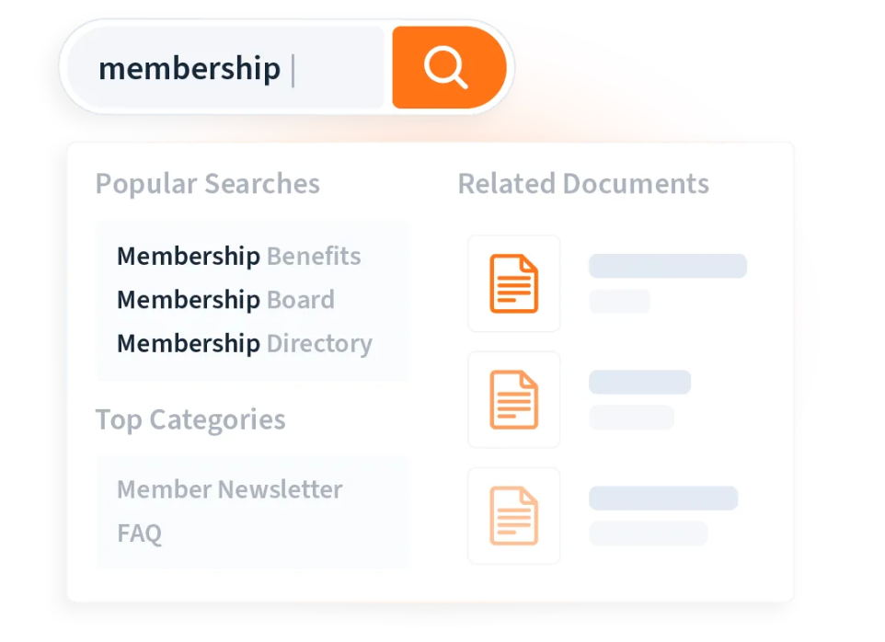Click the bottom document's title placeholder bar

click(x=662, y=498)
